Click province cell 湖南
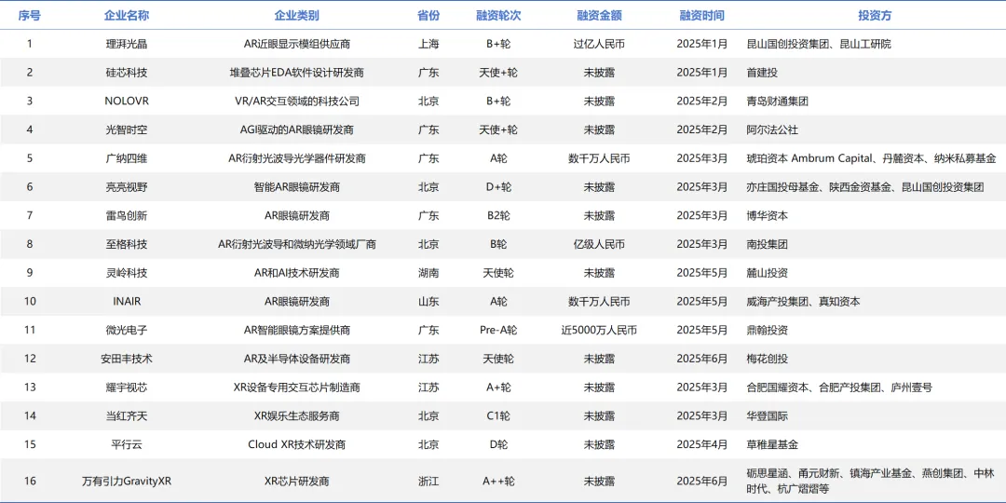The image size is (1006, 503). coord(428,273)
